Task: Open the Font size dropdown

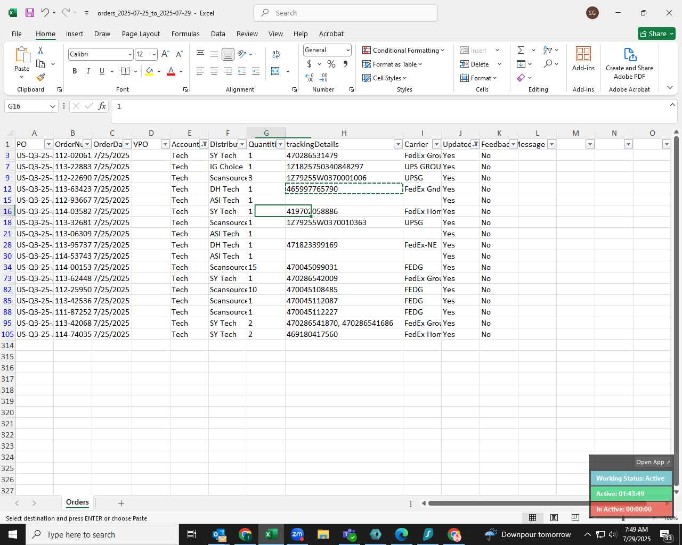Action: coord(154,54)
